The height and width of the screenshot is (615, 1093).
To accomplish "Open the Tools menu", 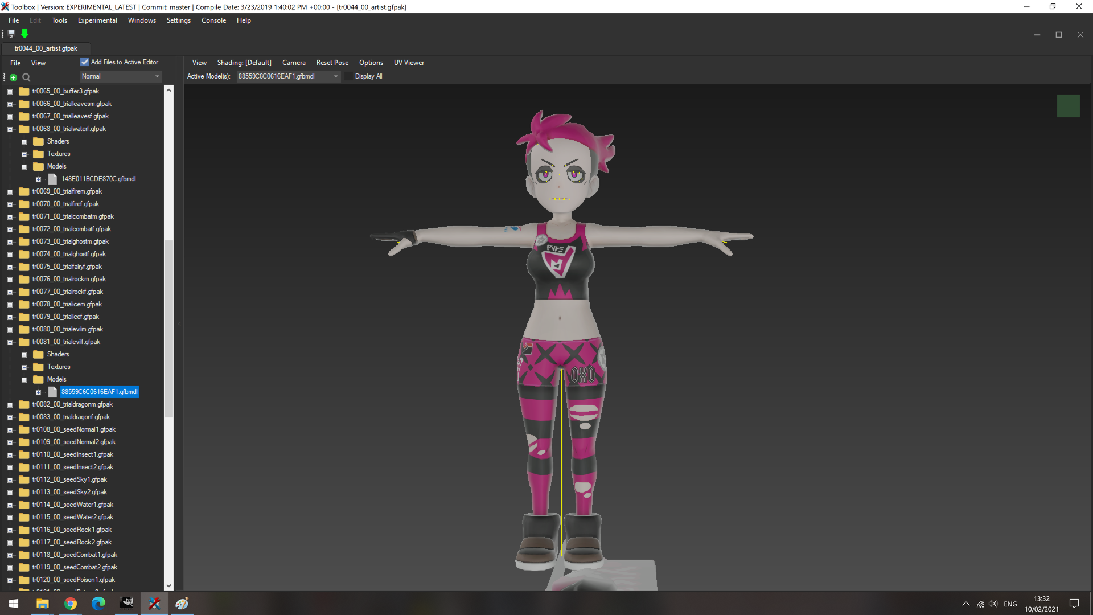I will click(60, 20).
